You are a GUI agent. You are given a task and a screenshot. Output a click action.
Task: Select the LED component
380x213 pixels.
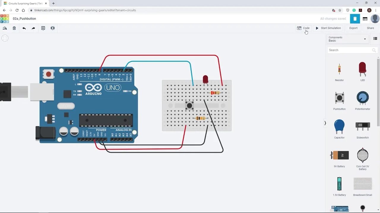[x=362, y=72]
